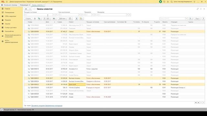Screen dimensions: 207x116
Task: Open the Еще dropdown menu
Action: (198, 19)
